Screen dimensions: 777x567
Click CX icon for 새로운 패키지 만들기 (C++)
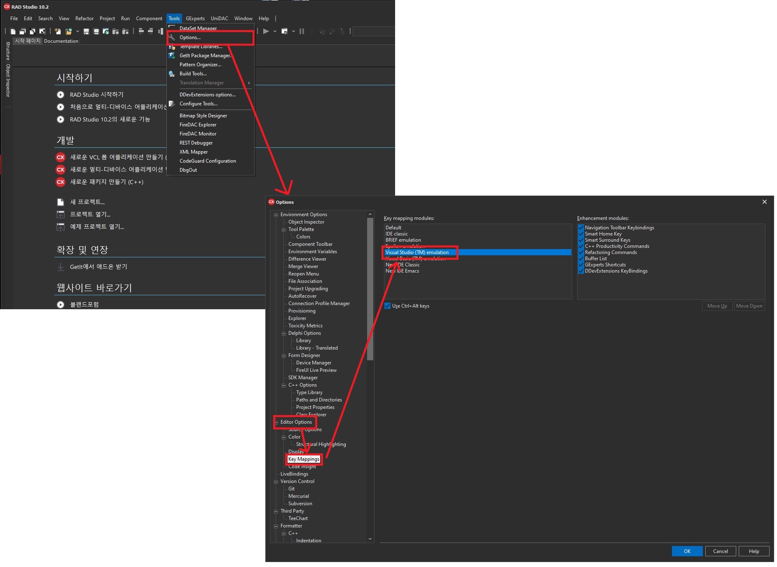pos(61,182)
